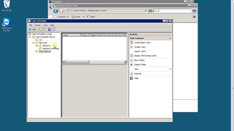Sort by the Triggers column header
This screenshot has width=234, height=131.
click(93, 35)
